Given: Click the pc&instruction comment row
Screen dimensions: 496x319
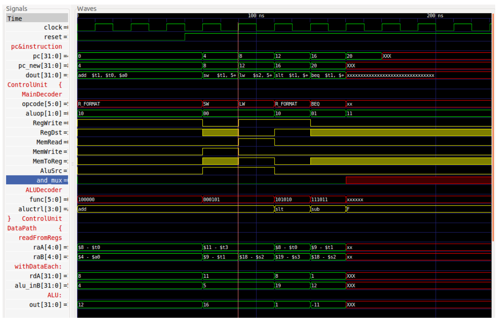Looking at the screenshot, I should click(x=37, y=47).
